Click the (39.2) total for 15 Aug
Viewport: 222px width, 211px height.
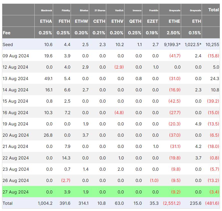213,101
